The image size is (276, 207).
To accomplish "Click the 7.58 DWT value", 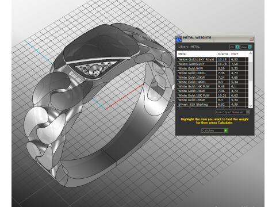I will tap(235, 64).
